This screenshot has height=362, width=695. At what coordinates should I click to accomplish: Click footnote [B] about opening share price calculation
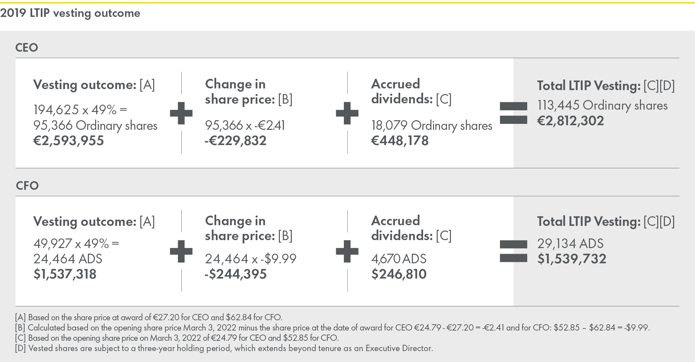[332, 328]
